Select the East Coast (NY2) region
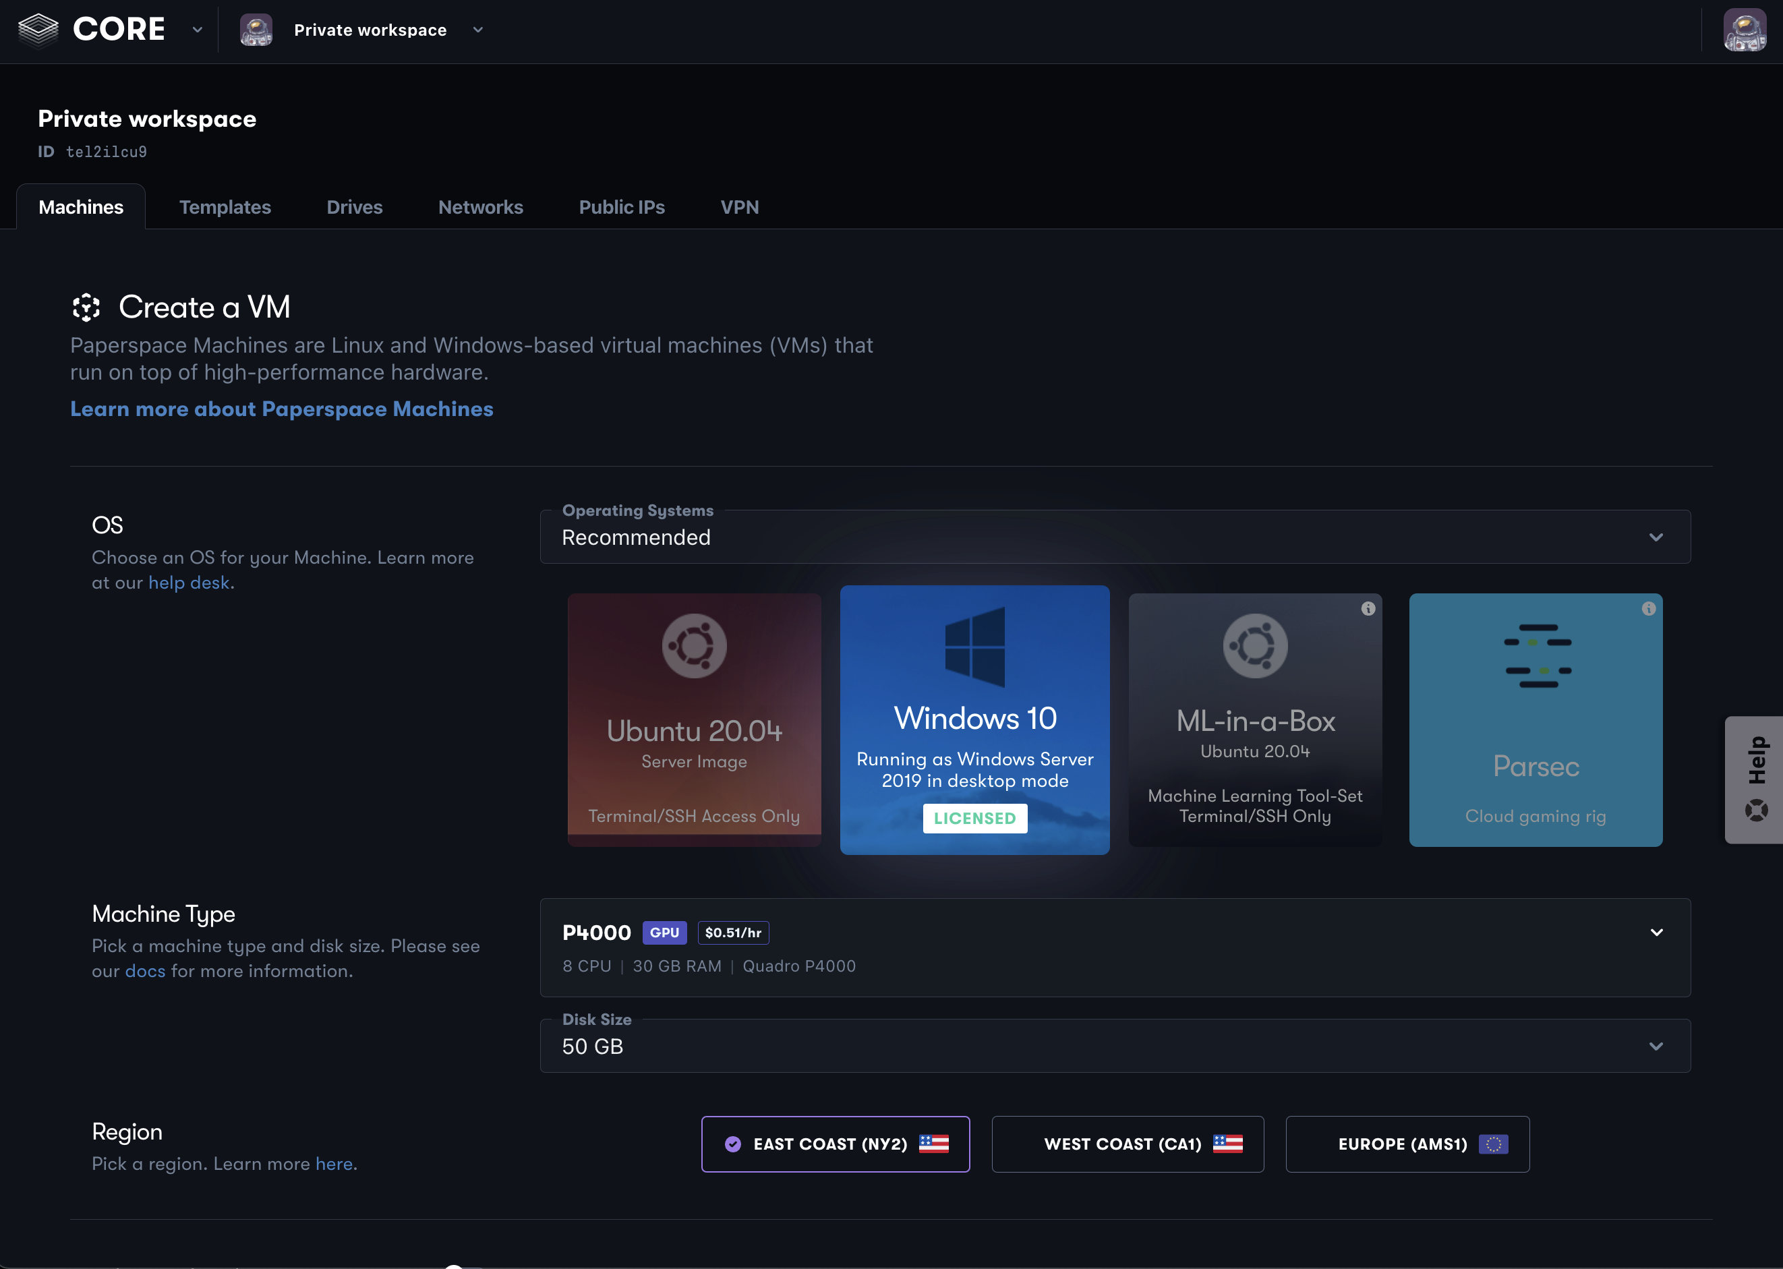This screenshot has width=1783, height=1269. [836, 1144]
